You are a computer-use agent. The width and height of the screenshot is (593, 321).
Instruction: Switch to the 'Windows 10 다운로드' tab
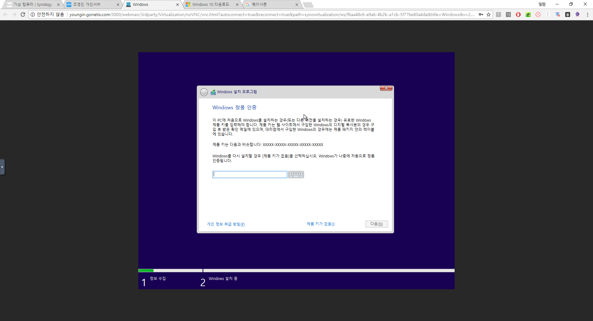[x=211, y=5]
